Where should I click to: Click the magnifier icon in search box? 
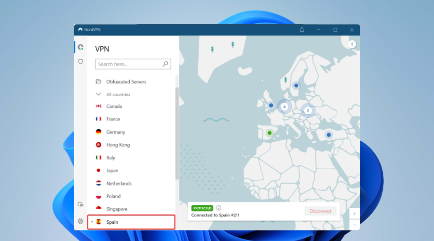pyautogui.click(x=165, y=64)
